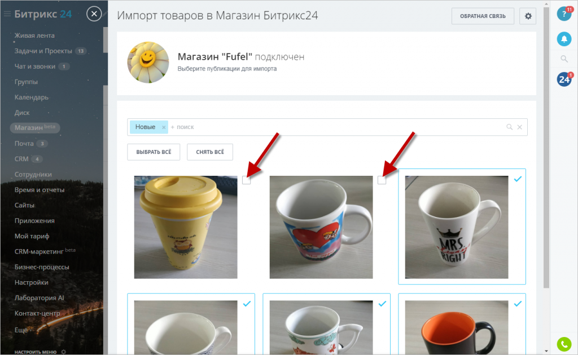Close the slider panel with the round X button
The height and width of the screenshot is (355, 578).
94,14
